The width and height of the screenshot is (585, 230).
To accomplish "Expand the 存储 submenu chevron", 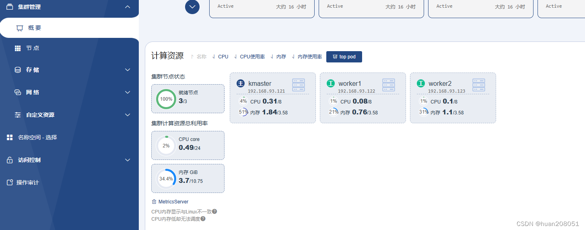I will [x=128, y=70].
